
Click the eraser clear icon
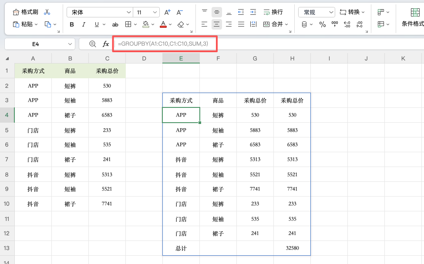coord(181,25)
